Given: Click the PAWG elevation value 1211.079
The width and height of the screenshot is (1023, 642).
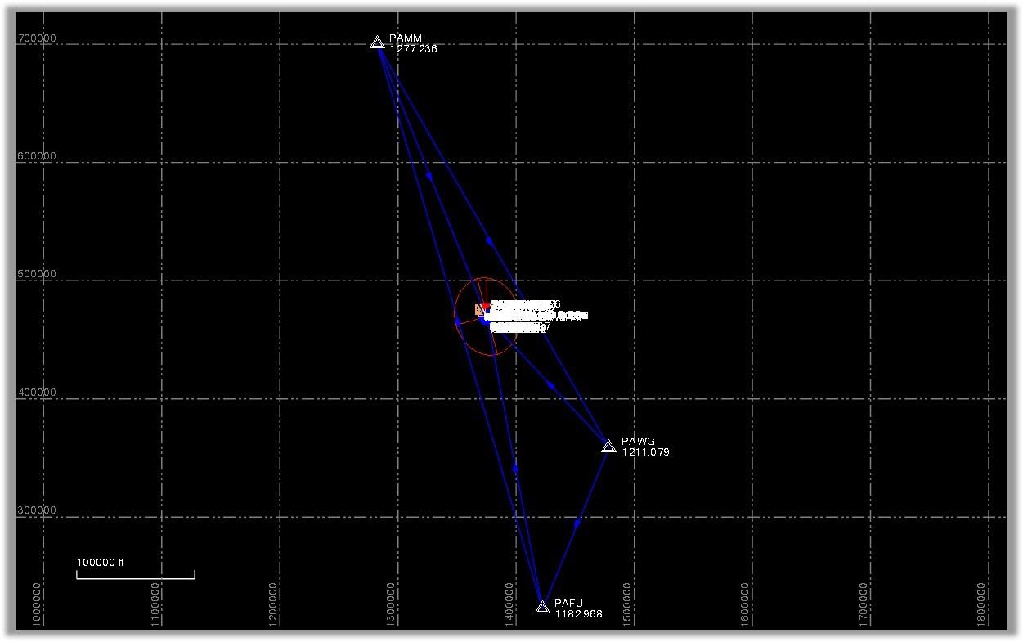Looking at the screenshot, I should tap(645, 452).
